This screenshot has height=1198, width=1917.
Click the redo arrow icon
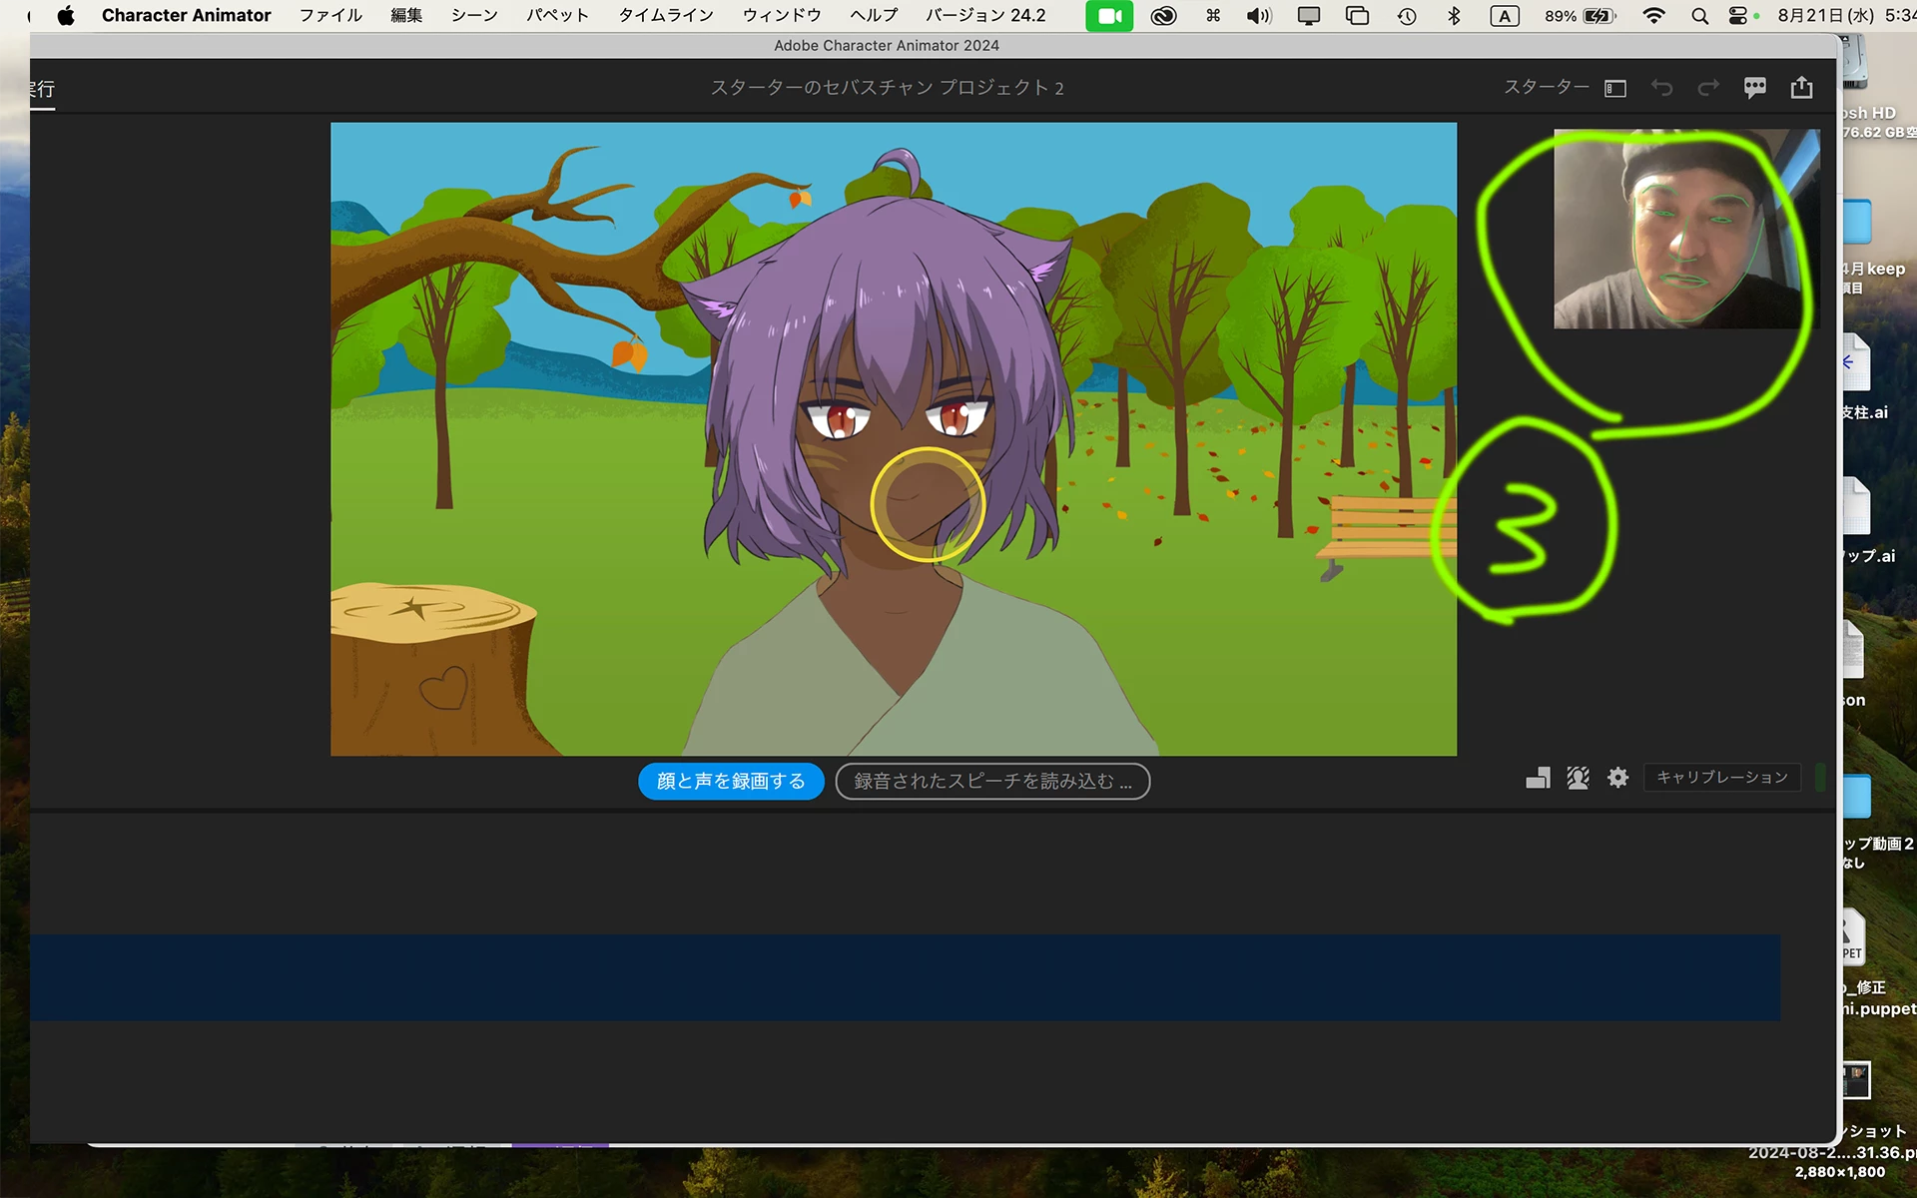[1708, 88]
